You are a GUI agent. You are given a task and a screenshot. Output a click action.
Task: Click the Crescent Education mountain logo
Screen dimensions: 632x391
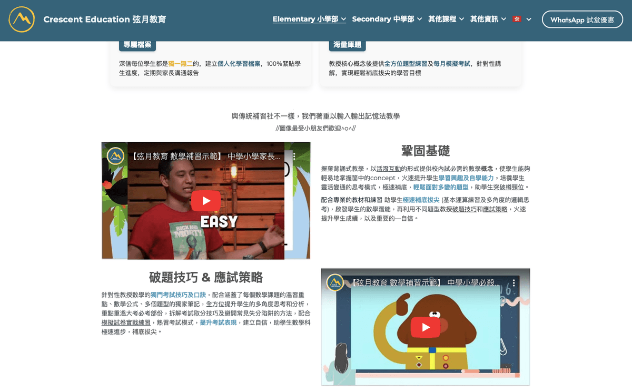[22, 19]
